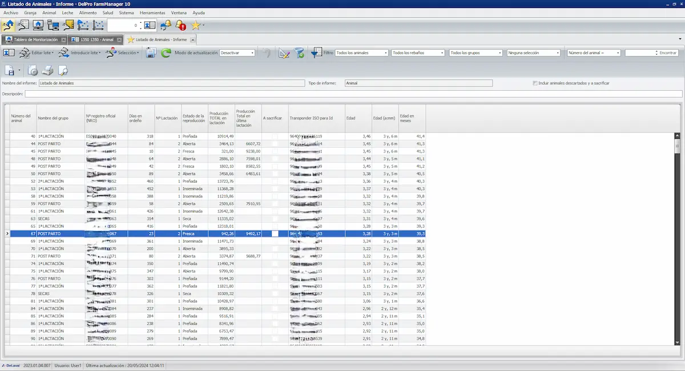This screenshot has height=371, width=685.
Task: Click the ruler and pencil design icon
Action: point(284,53)
